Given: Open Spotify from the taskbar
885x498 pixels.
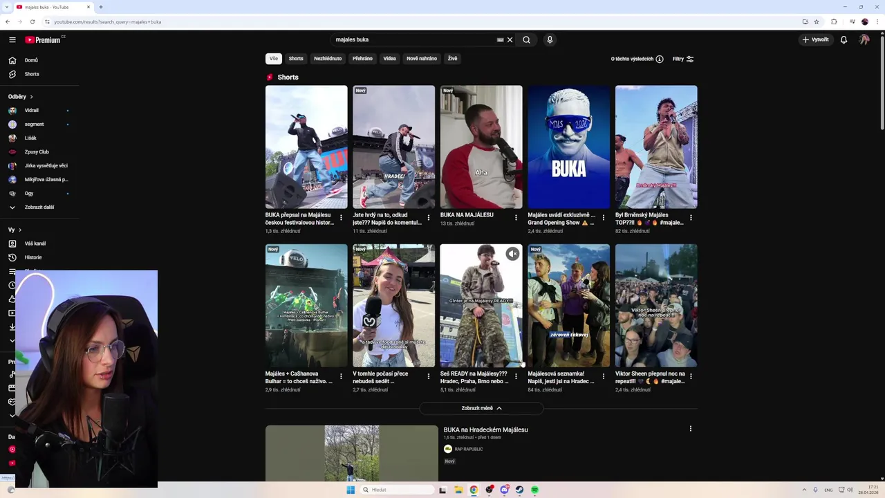Looking at the screenshot, I should click(x=534, y=490).
